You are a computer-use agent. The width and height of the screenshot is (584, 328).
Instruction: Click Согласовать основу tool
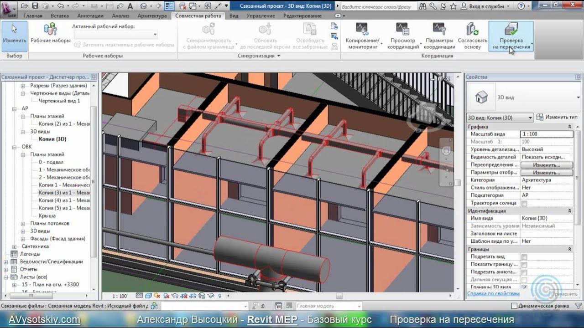click(x=472, y=36)
